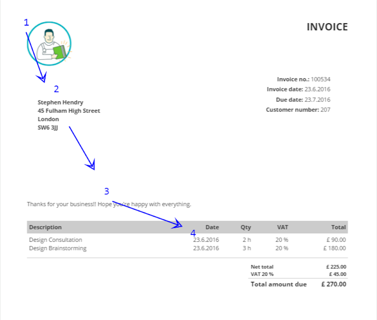Click the blue annotation number 3
Image resolution: width=377 pixels, height=320 pixels.
point(107,191)
